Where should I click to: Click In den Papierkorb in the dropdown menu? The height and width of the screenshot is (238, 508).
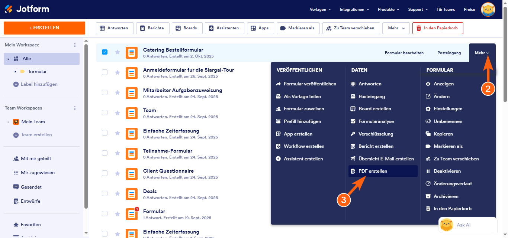tap(448, 209)
